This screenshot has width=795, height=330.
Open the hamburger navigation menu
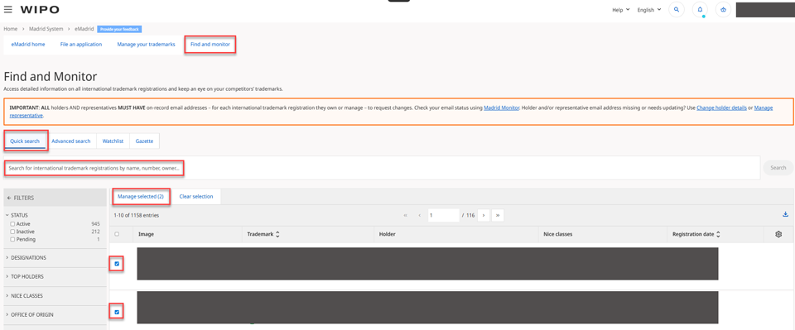(x=8, y=10)
